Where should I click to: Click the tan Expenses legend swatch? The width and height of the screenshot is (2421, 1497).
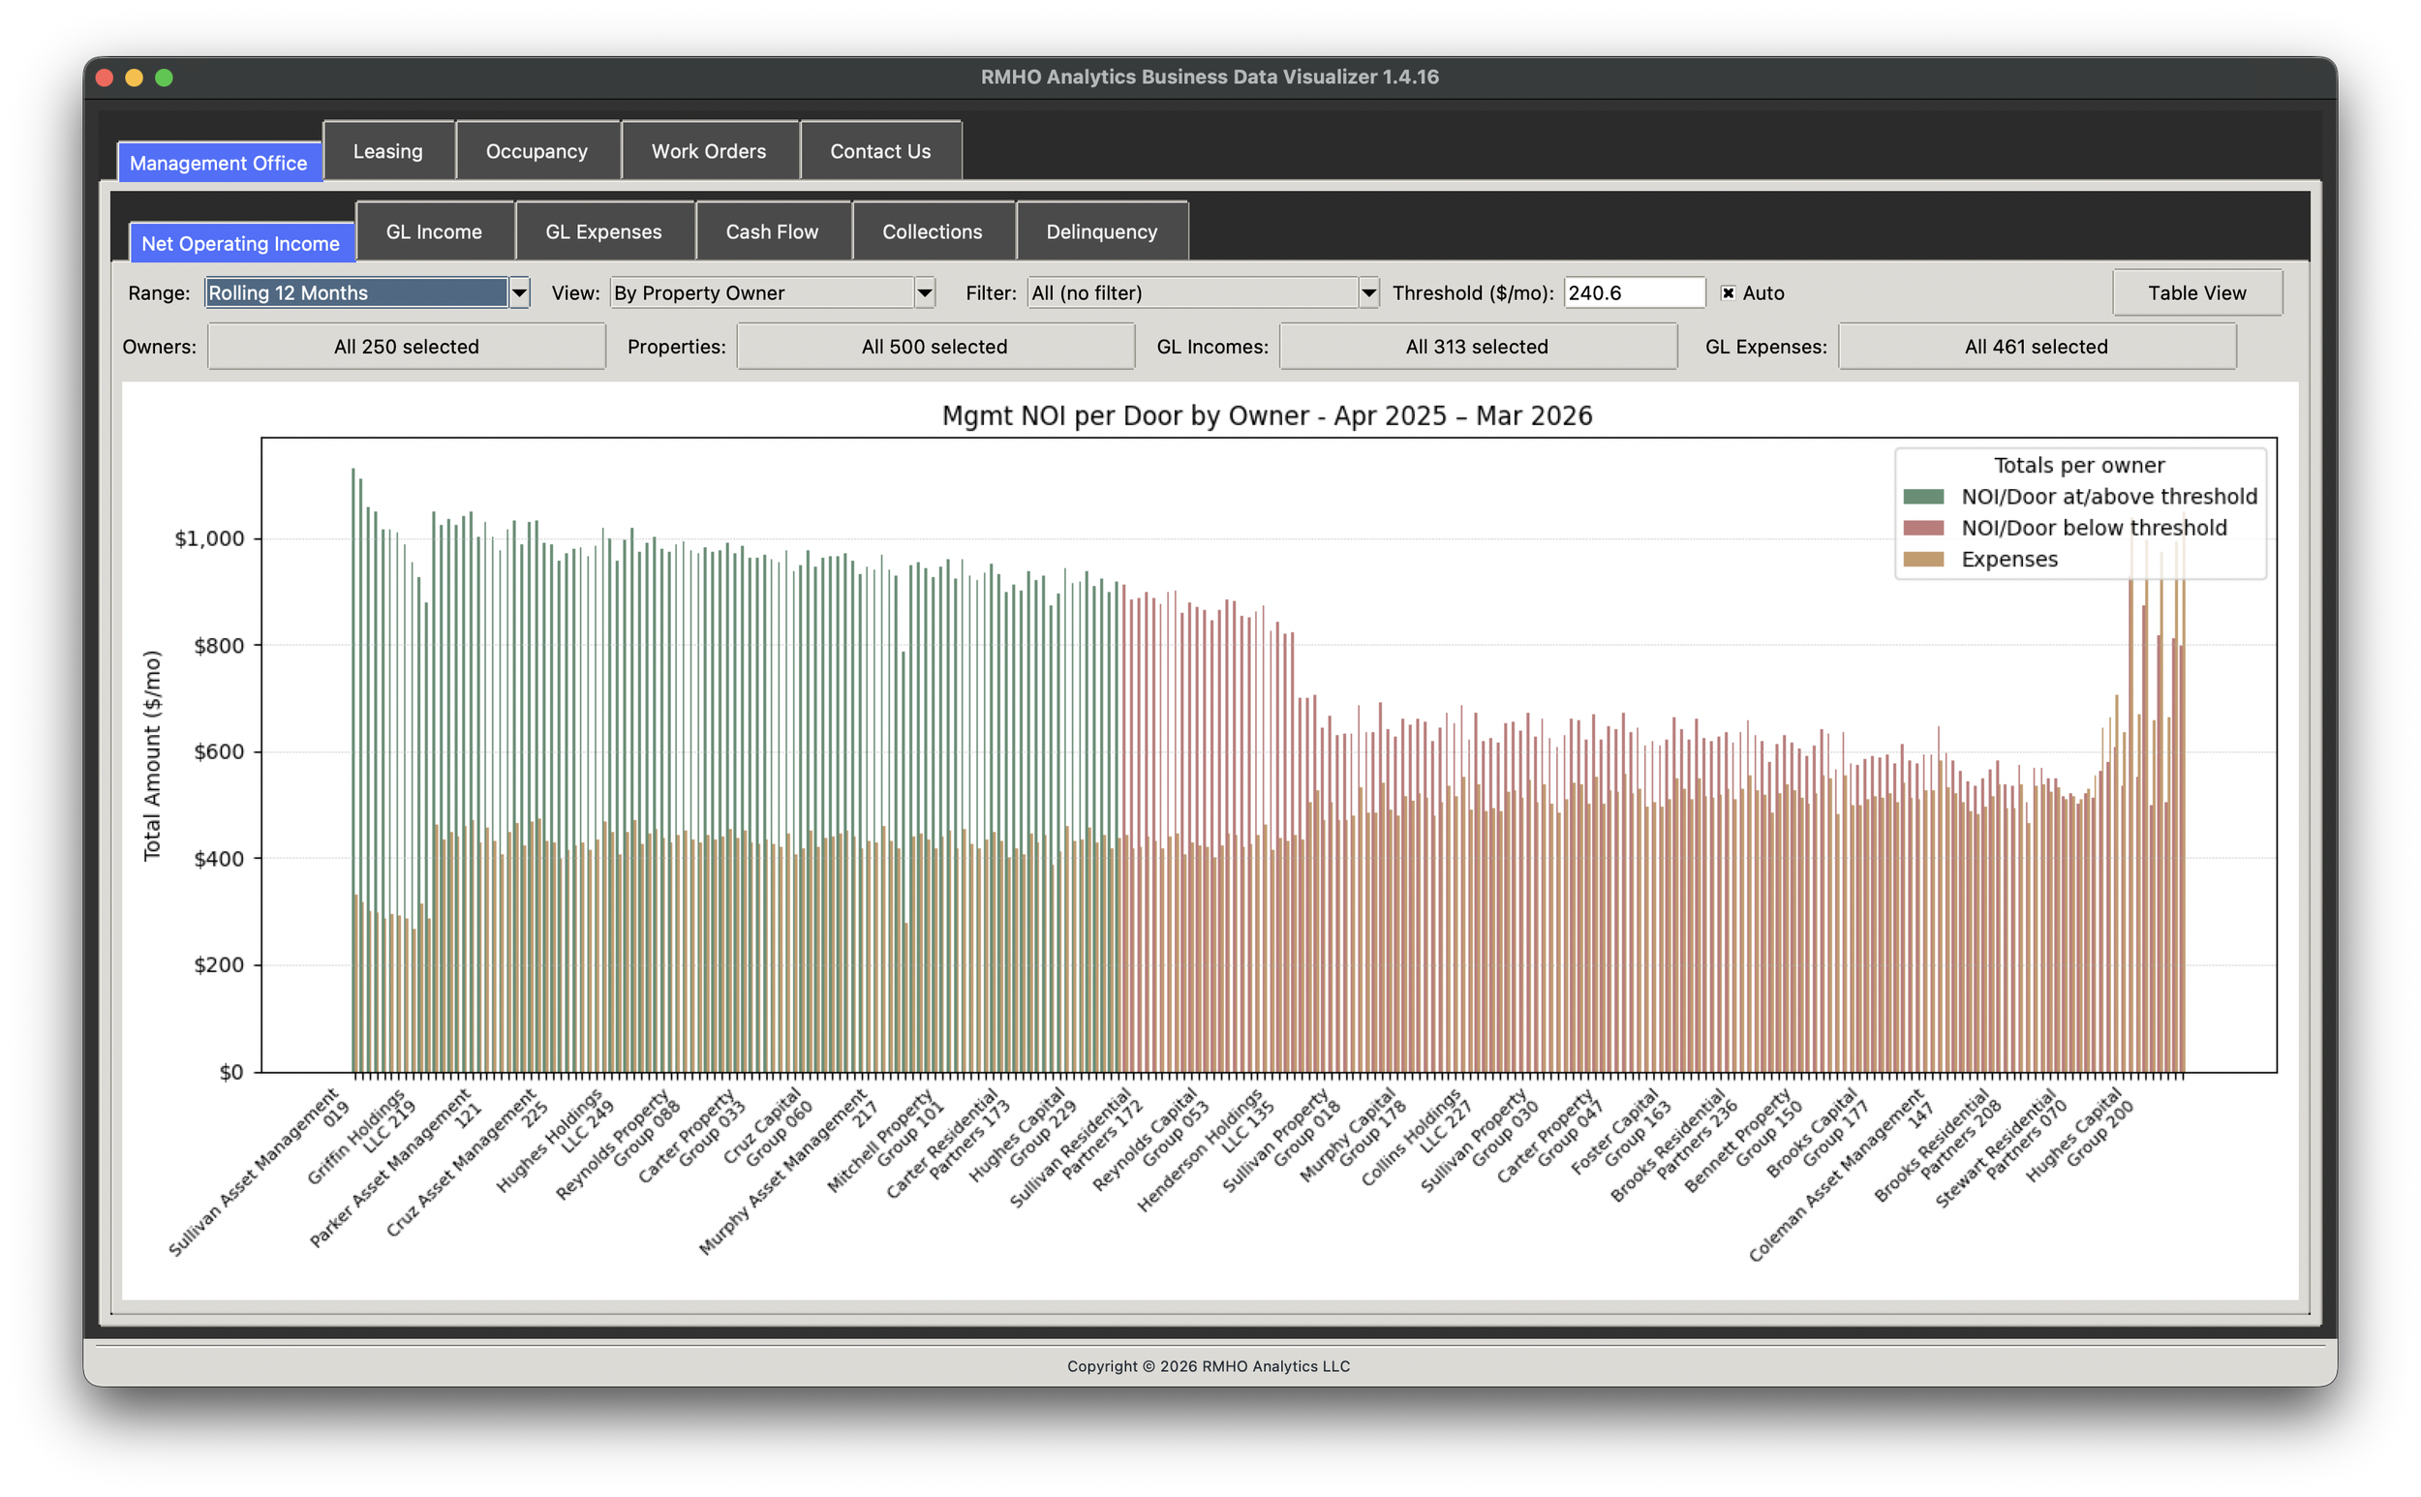(x=1923, y=560)
